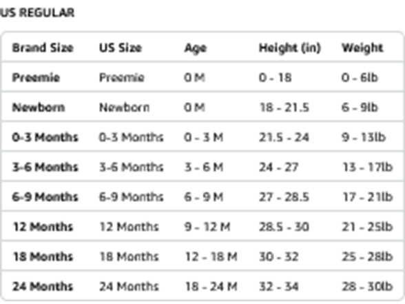Click the bold 18 Months brand size
This screenshot has height=304, width=405.
pos(43,256)
